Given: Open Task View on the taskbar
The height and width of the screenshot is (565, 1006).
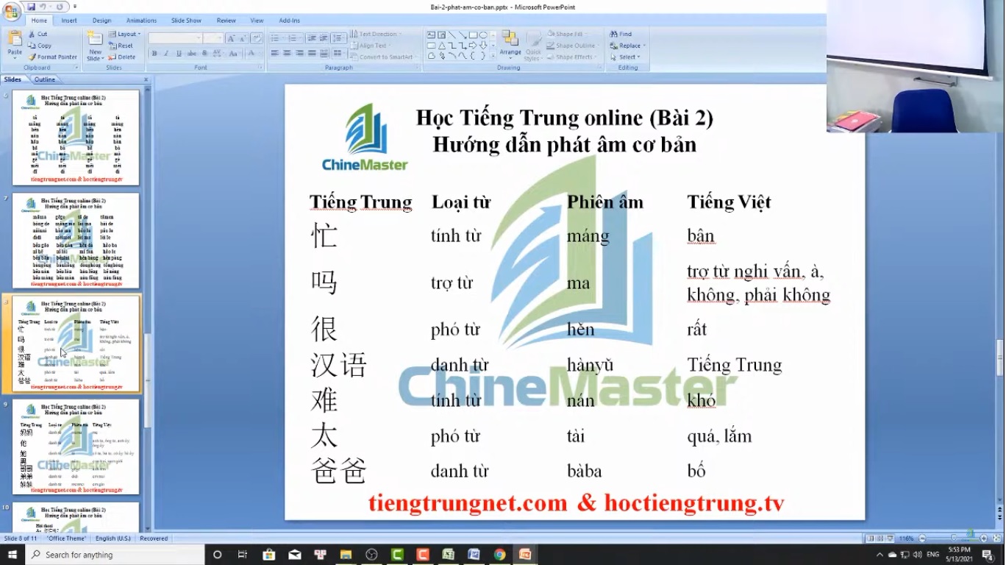Looking at the screenshot, I should (x=243, y=555).
